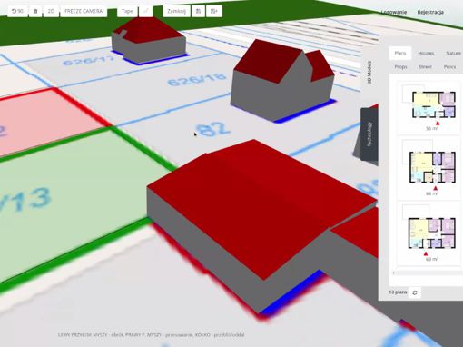The image size is (463, 347).
Task: Click the refresh icon beside 13 plans
Action: click(x=415, y=292)
